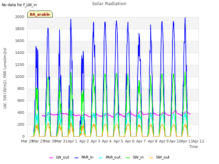Click the Time axis label
Viewport: 219px width, 164px height.
coord(194,147)
